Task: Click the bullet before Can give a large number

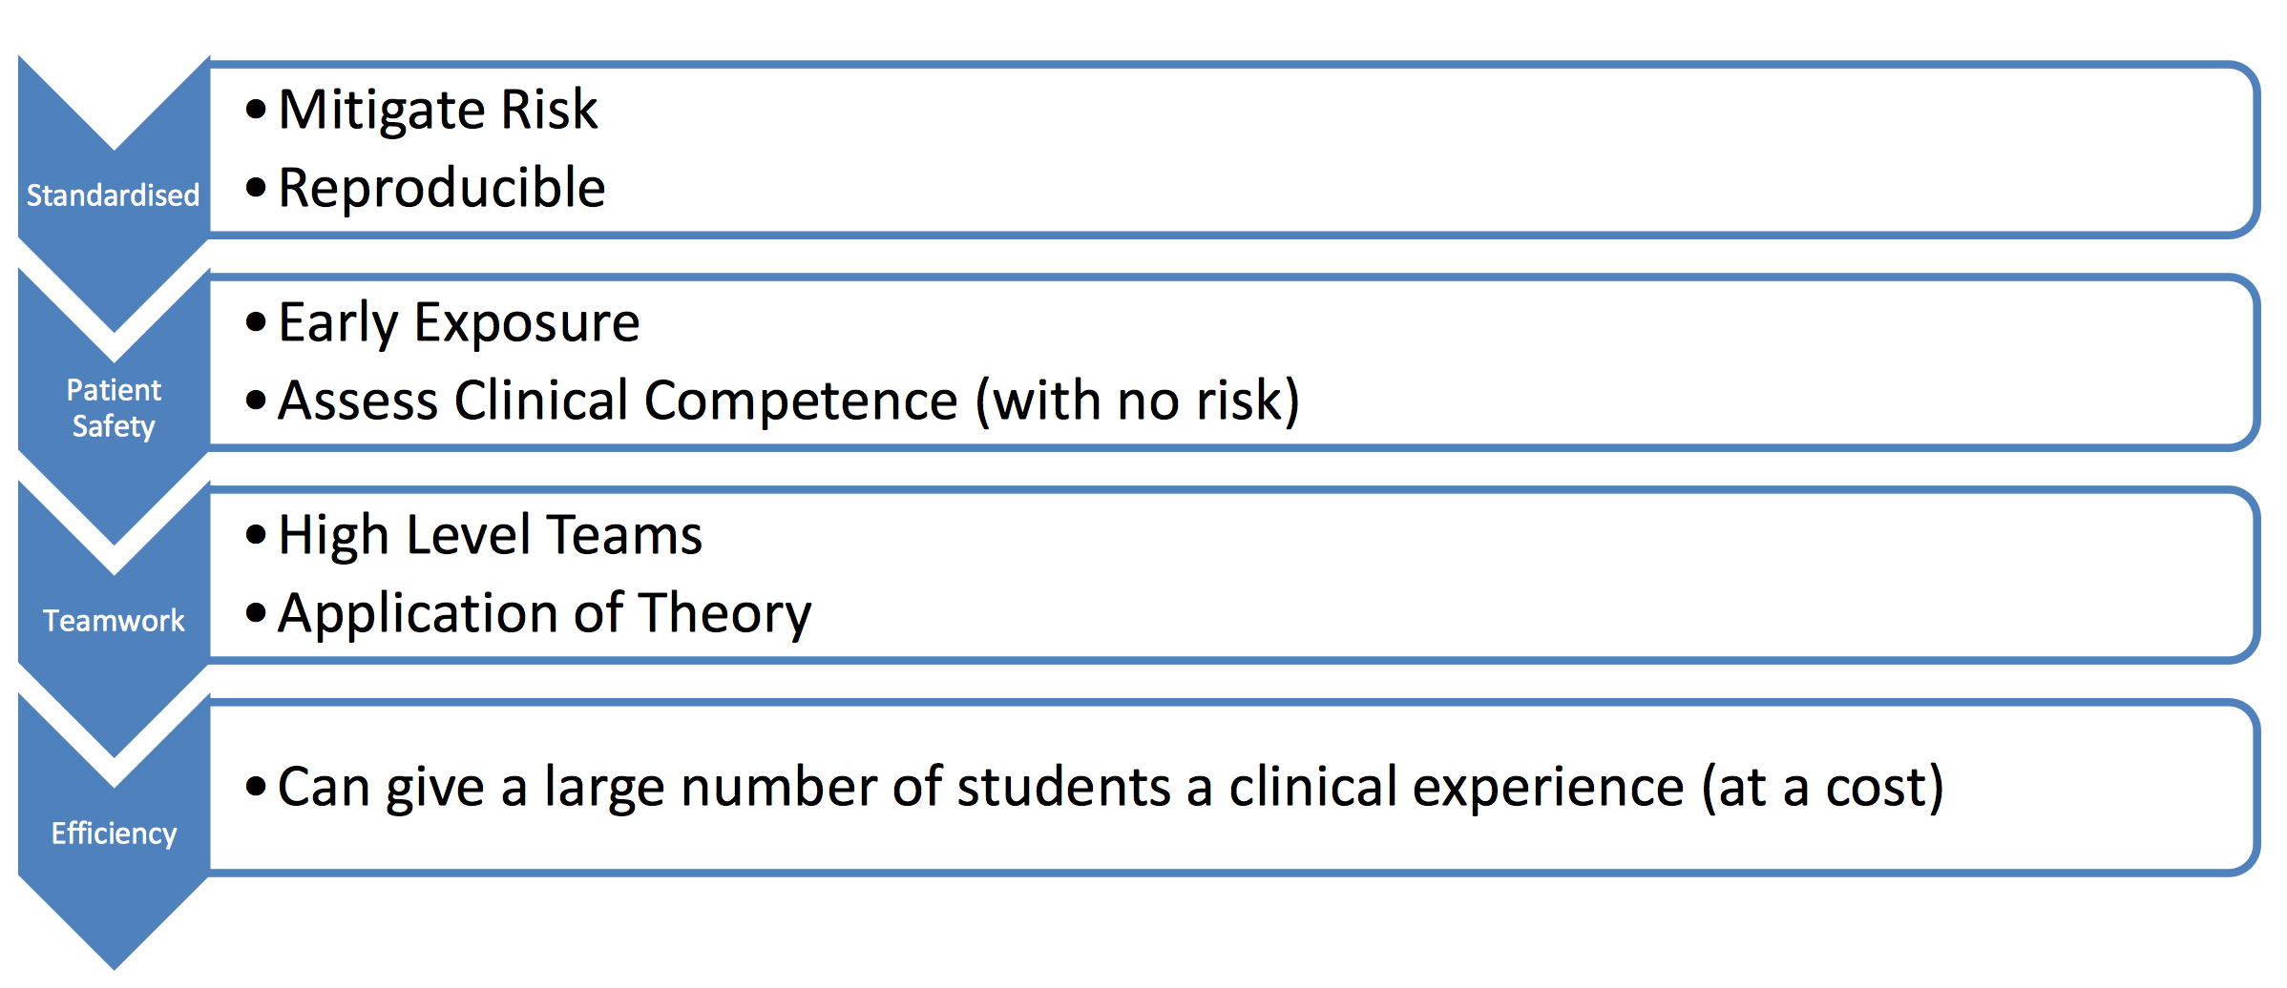Action: coord(255,788)
